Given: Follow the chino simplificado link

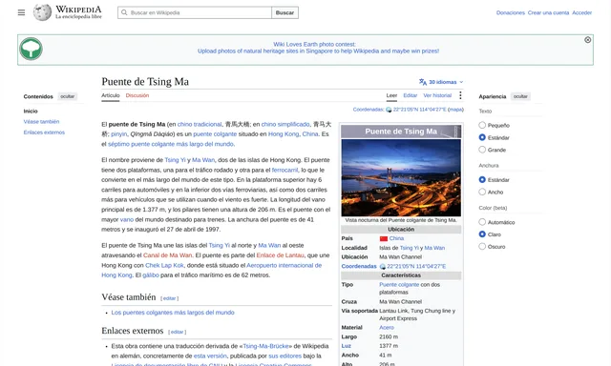Looking at the screenshot, I should pyautogui.click(x=285, y=124).
